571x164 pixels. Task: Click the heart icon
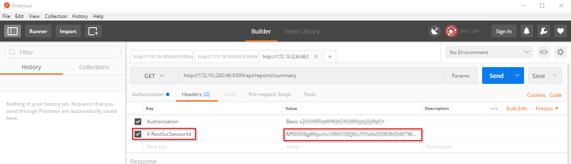[560, 31]
